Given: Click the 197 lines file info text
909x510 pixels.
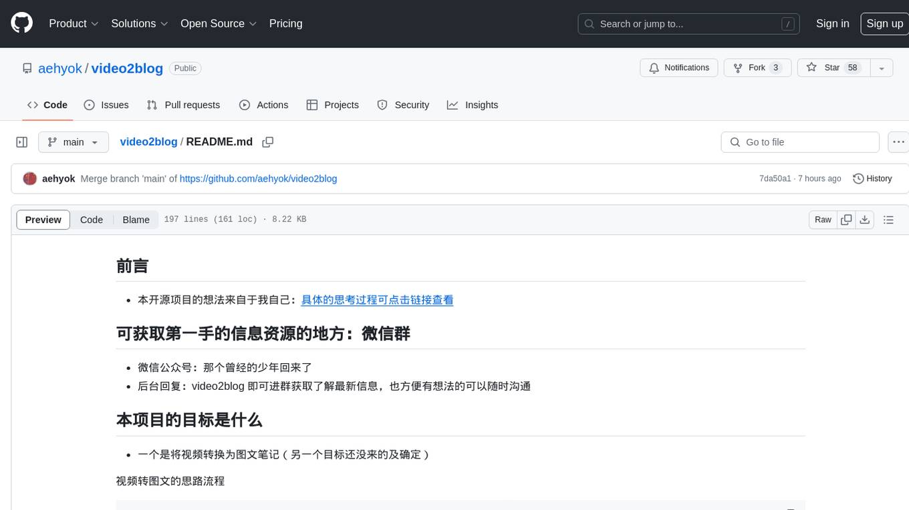Looking at the screenshot, I should (235, 220).
